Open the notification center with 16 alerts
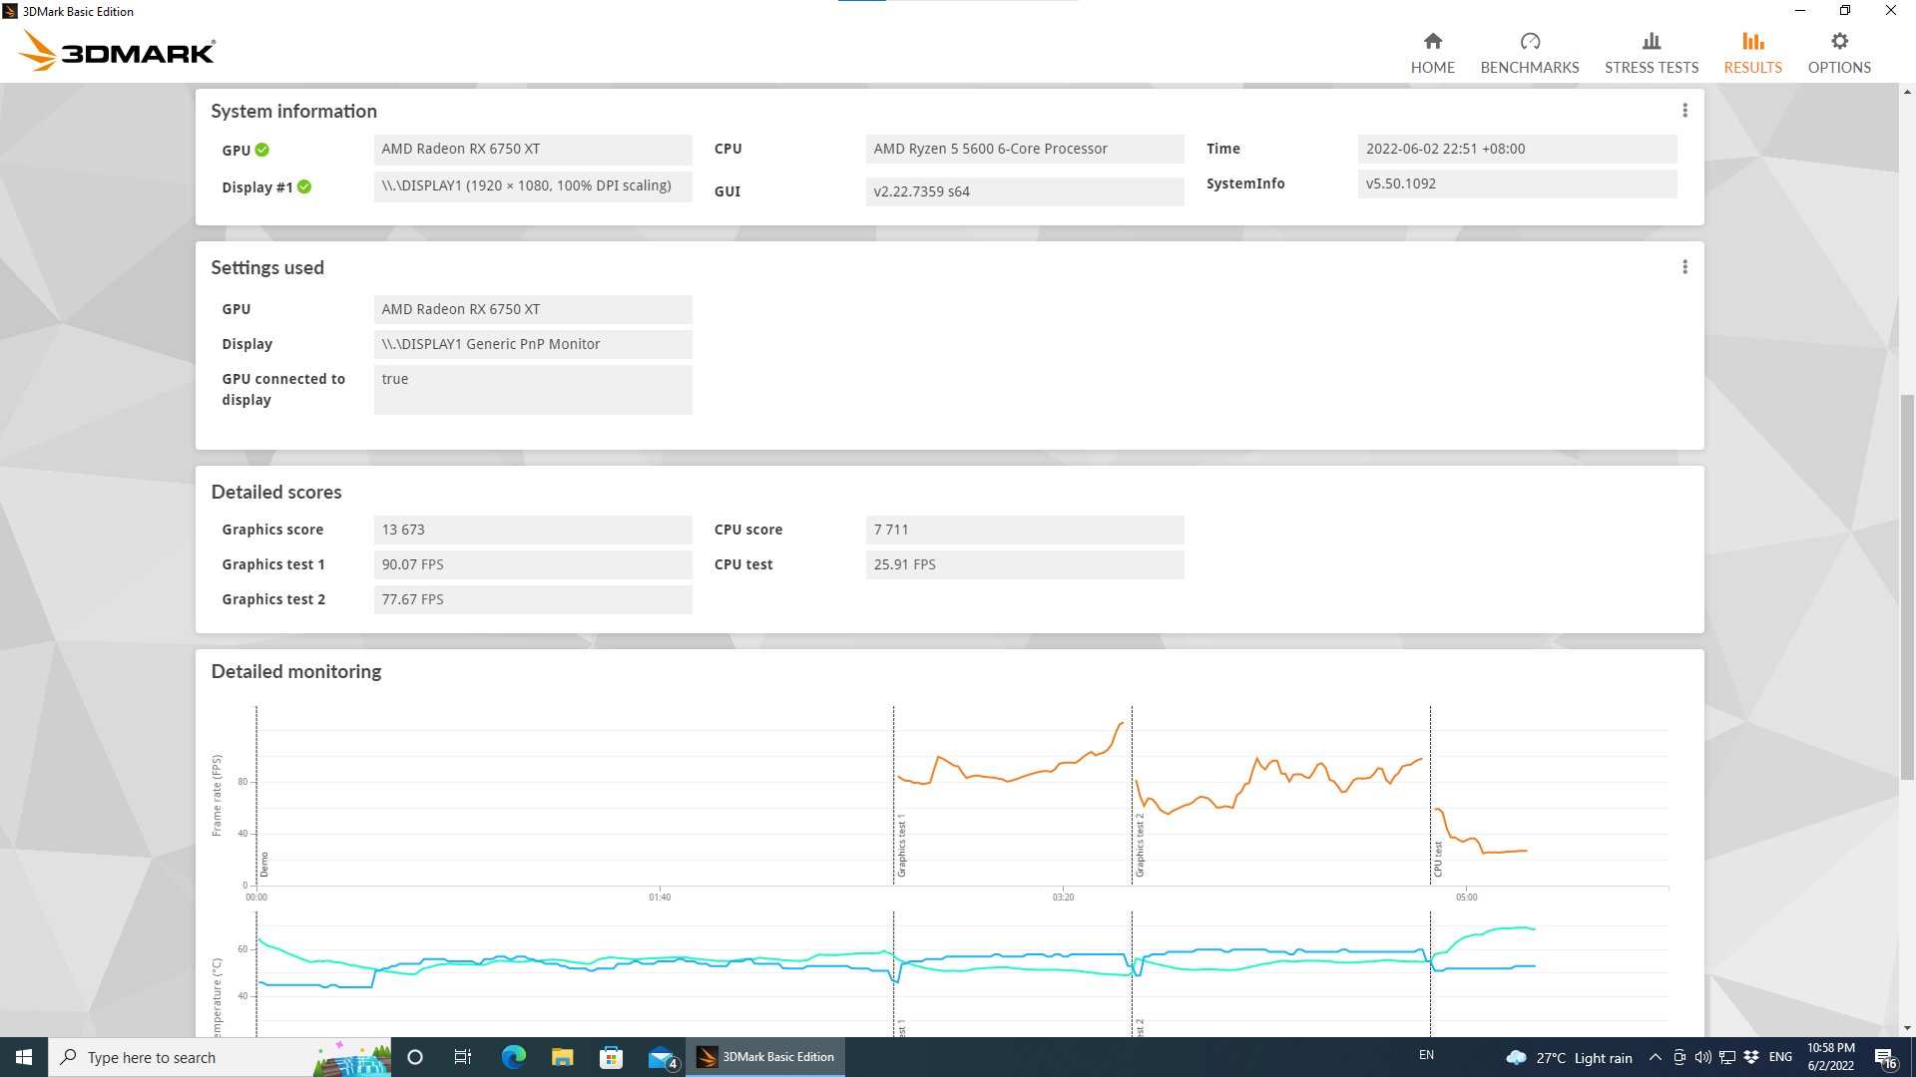 [1885, 1058]
